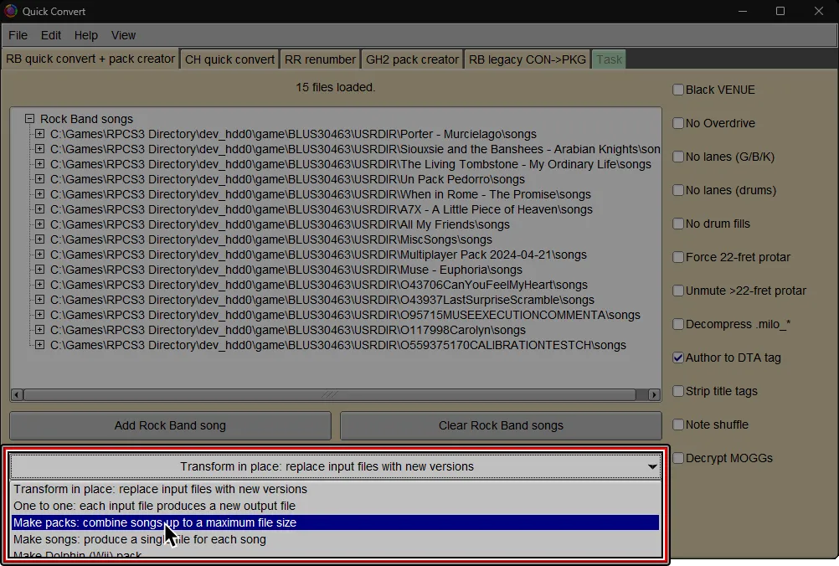
Task: Expand the A7X - A Little Piece of Heaven entry
Action: (39, 209)
